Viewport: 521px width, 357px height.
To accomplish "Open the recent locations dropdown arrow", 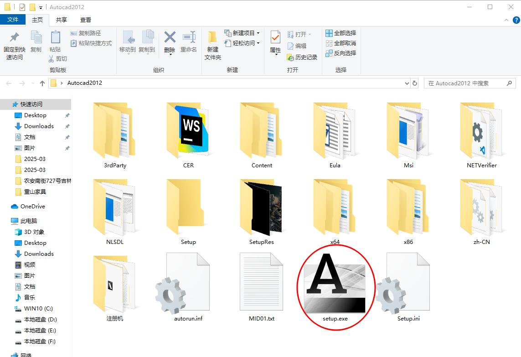I will click(32, 83).
